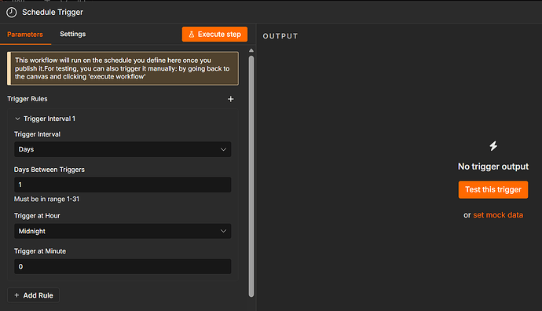542x311 pixels.
Task: Click the Days Between Triggers label
Action: pyautogui.click(x=49, y=170)
